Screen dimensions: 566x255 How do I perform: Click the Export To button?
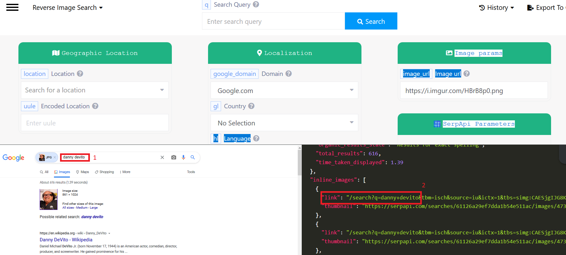coord(546,8)
